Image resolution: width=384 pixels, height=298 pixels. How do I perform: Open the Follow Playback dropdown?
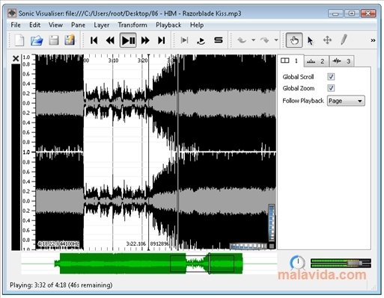point(346,101)
